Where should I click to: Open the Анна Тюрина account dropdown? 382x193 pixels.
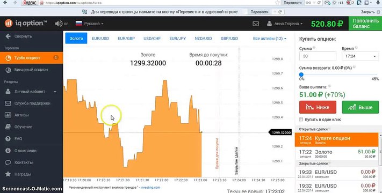288,24
